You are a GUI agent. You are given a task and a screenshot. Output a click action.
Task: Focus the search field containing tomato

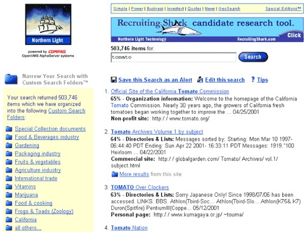click(173, 57)
